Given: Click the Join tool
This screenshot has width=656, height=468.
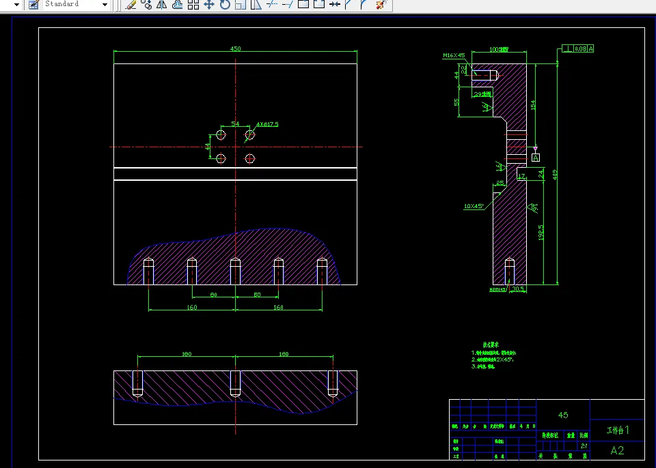Looking at the screenshot, I should click(x=334, y=5).
